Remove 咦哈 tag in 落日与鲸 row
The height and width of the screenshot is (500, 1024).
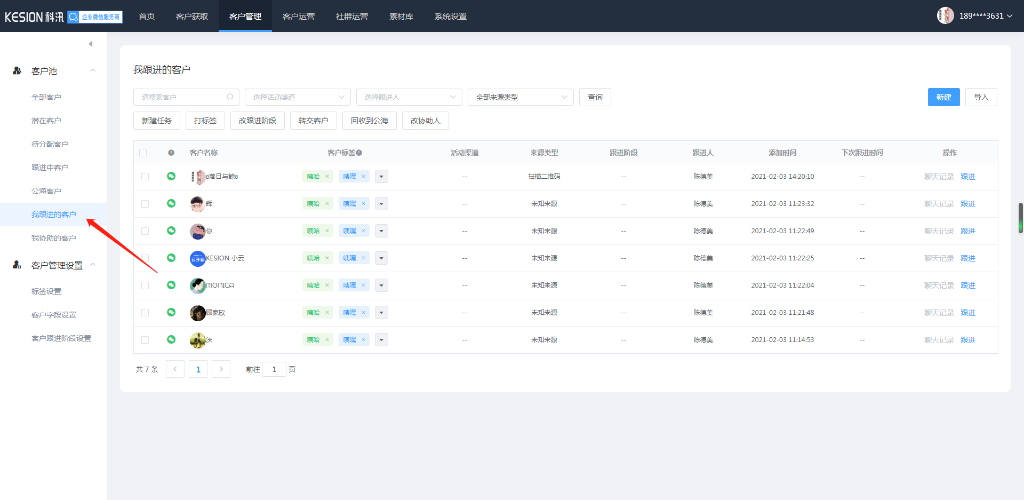pos(327,176)
